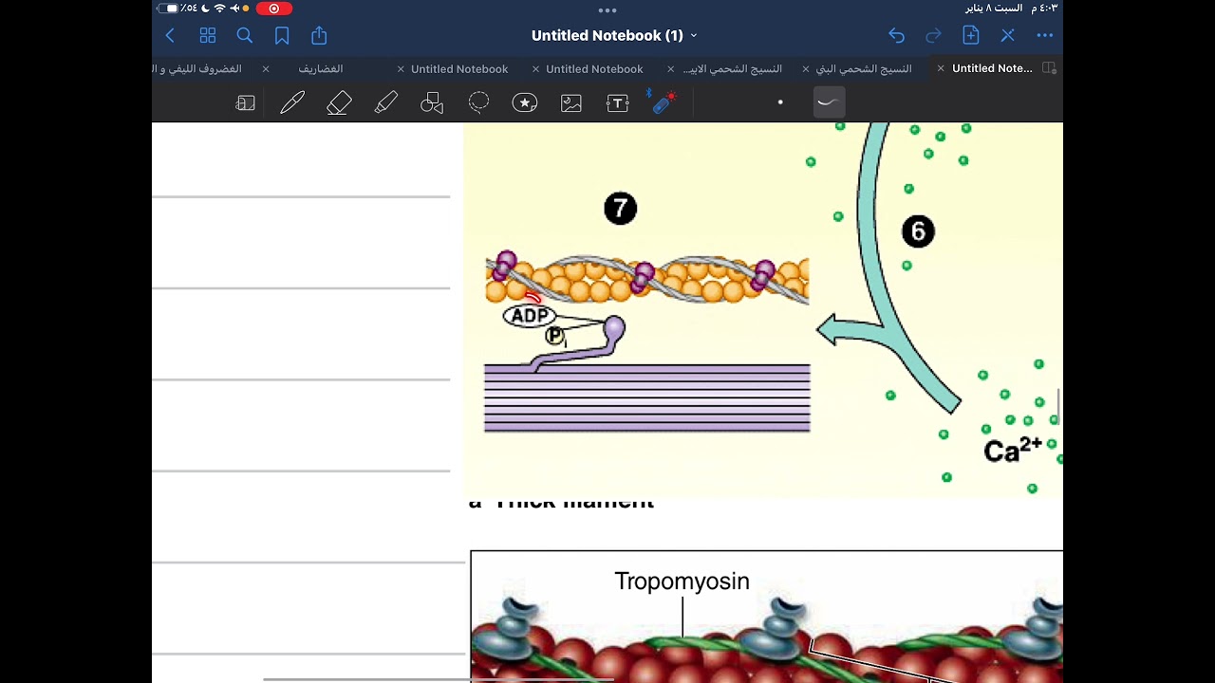1215x683 pixels.
Task: Bookmark the current page
Action: (282, 35)
